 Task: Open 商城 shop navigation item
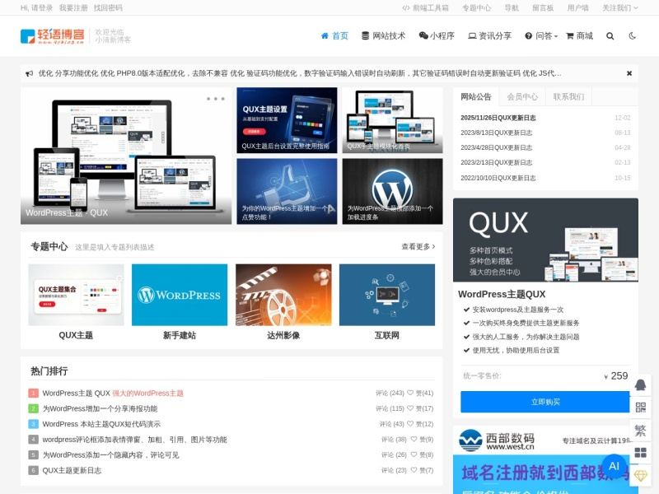[580, 36]
